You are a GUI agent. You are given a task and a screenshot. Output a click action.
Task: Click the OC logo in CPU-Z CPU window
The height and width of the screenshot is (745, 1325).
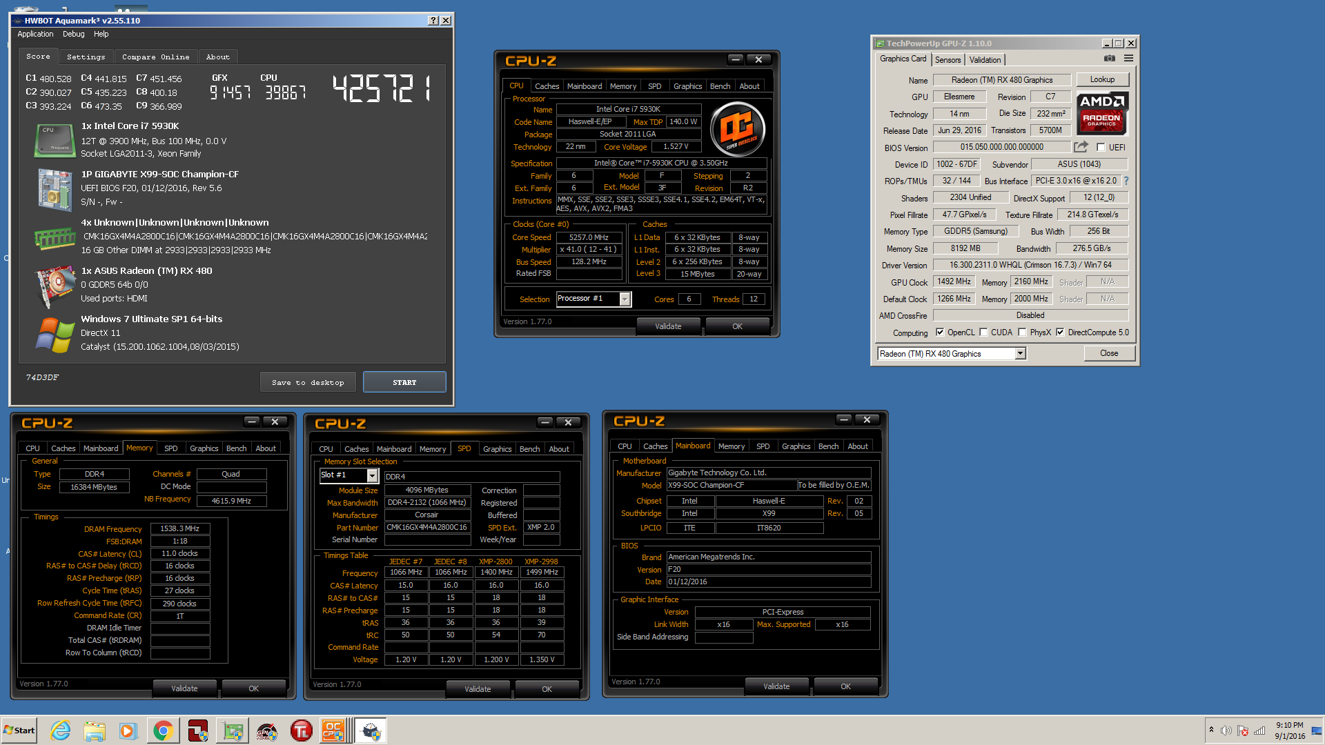coord(738,128)
